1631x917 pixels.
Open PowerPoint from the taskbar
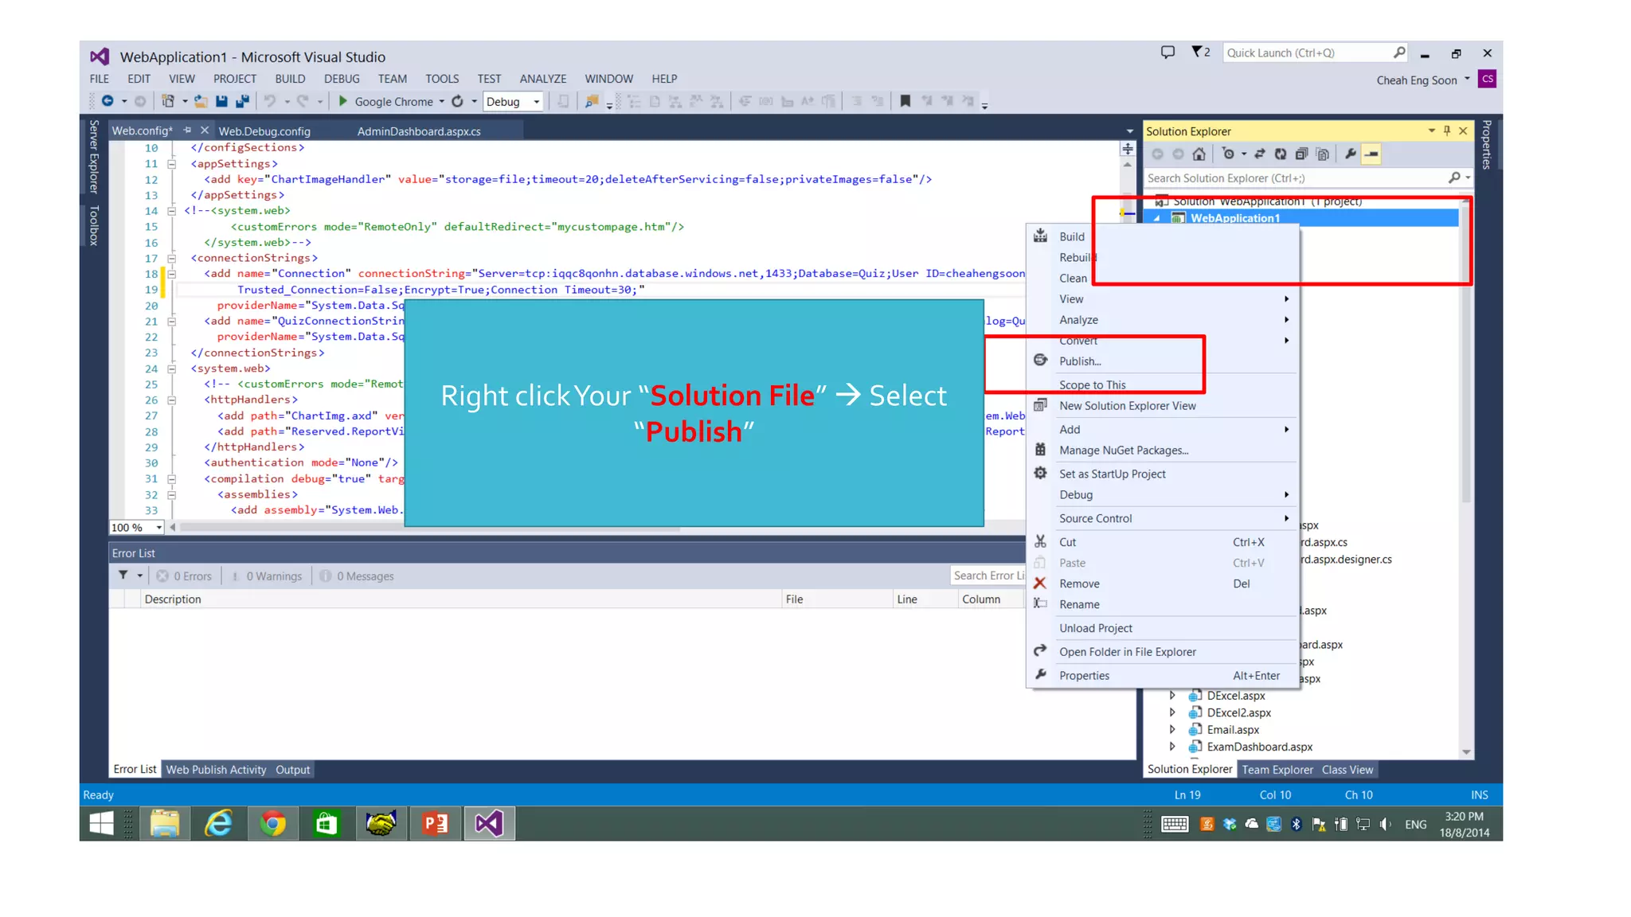tap(435, 823)
